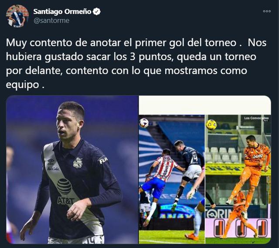This screenshot has height=248, width=279.
Task: Open the Santiago Ormeño display name link
Action: click(62, 12)
